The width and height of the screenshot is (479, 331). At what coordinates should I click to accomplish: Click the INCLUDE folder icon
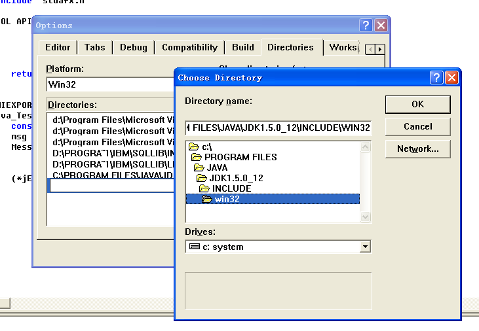click(x=204, y=188)
